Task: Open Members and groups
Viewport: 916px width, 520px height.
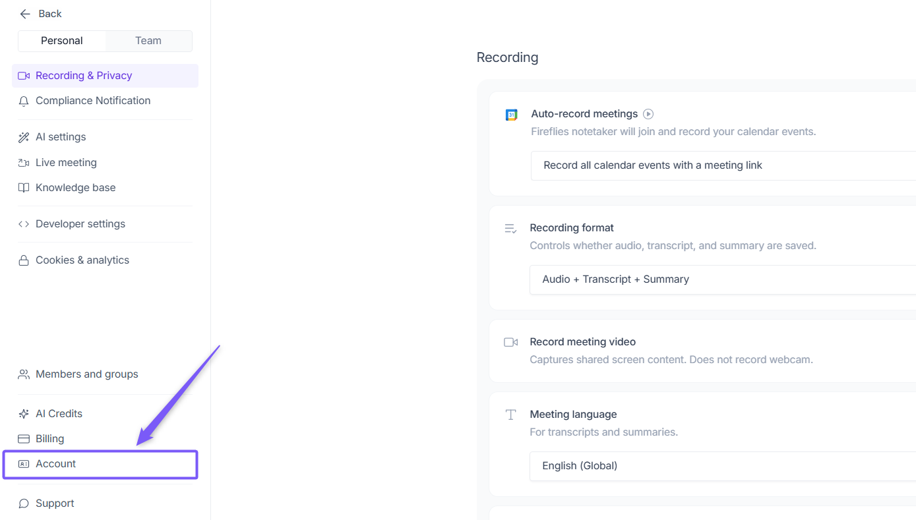Action: tap(86, 374)
